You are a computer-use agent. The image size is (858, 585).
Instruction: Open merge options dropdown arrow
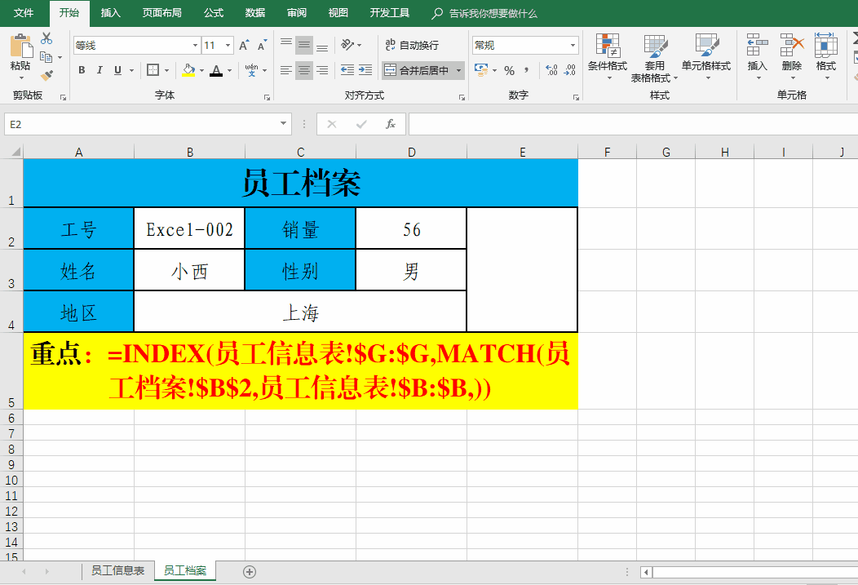(x=458, y=71)
